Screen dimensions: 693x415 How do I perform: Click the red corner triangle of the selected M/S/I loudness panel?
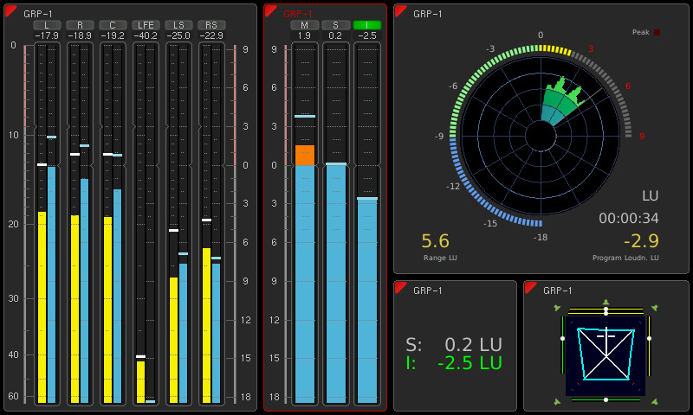tap(269, 10)
